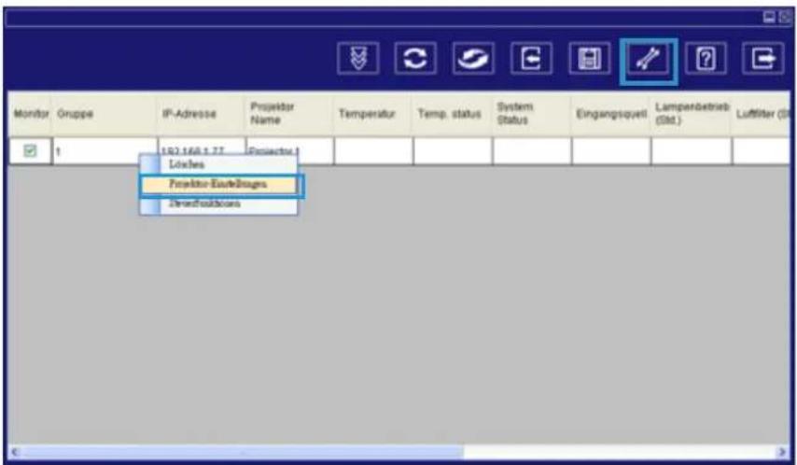The width and height of the screenshot is (797, 465).
Task: Click the Eingangsquelle column header
Action: [x=611, y=114]
